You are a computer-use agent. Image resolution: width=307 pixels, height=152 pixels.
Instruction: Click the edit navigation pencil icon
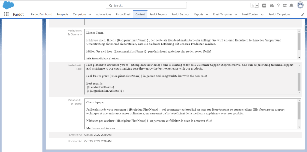point(303,14)
